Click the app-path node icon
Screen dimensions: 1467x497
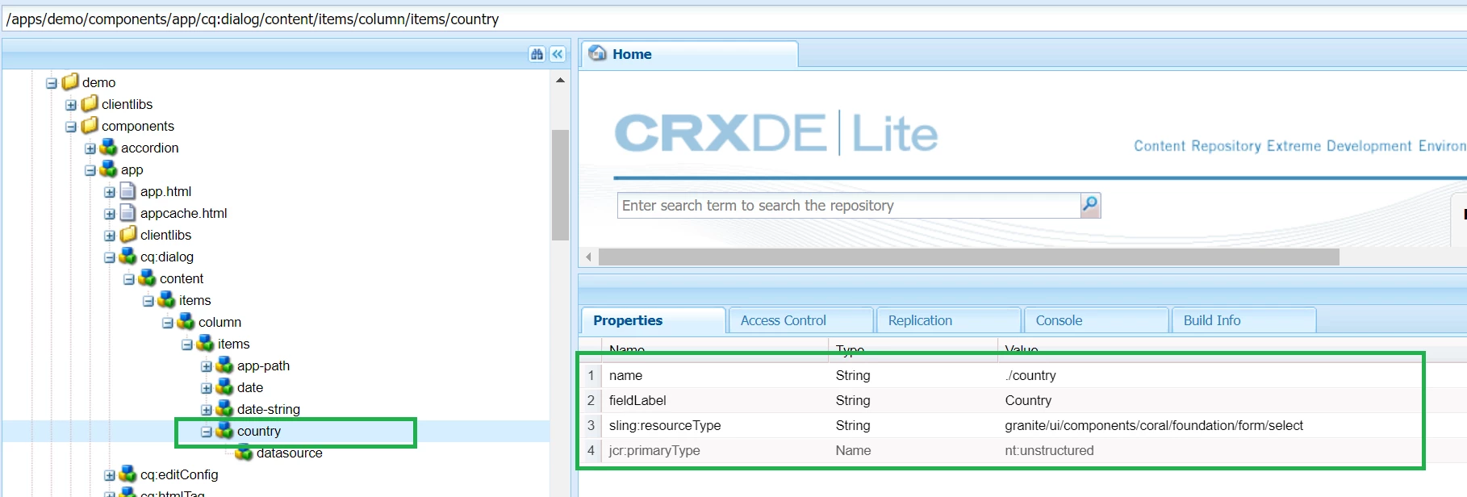coord(225,365)
